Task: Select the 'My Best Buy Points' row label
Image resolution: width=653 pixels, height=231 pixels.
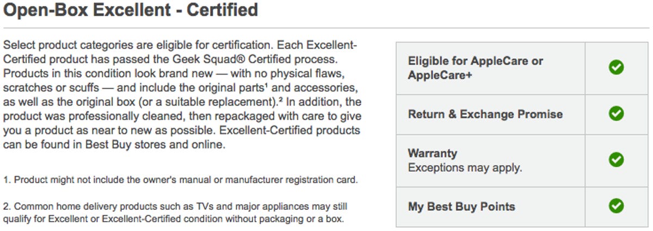Action: pyautogui.click(x=461, y=206)
